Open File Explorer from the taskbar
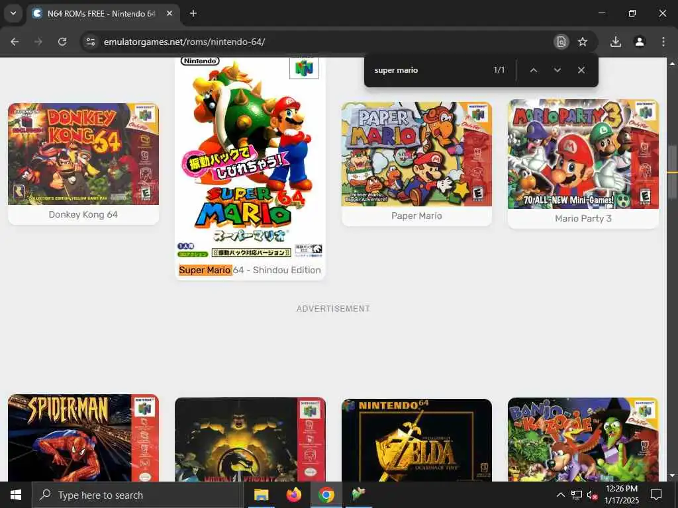This screenshot has height=508, width=678. point(261,495)
